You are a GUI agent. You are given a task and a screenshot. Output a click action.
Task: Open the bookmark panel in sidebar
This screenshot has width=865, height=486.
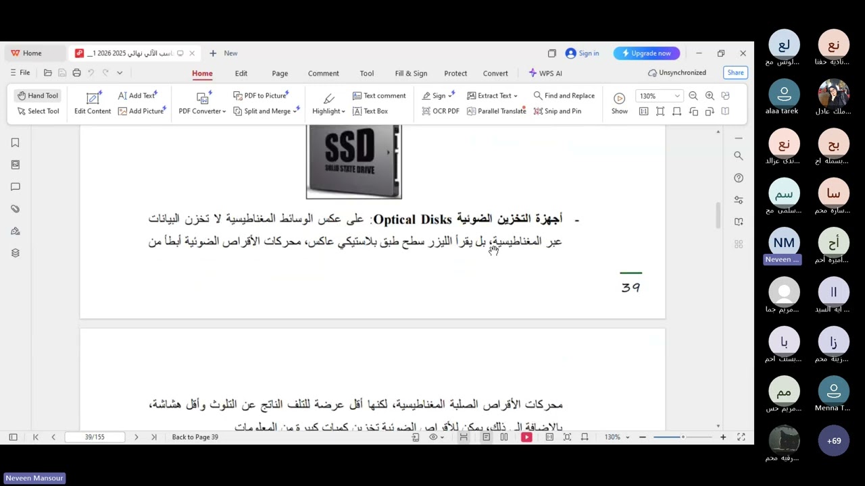(x=16, y=142)
